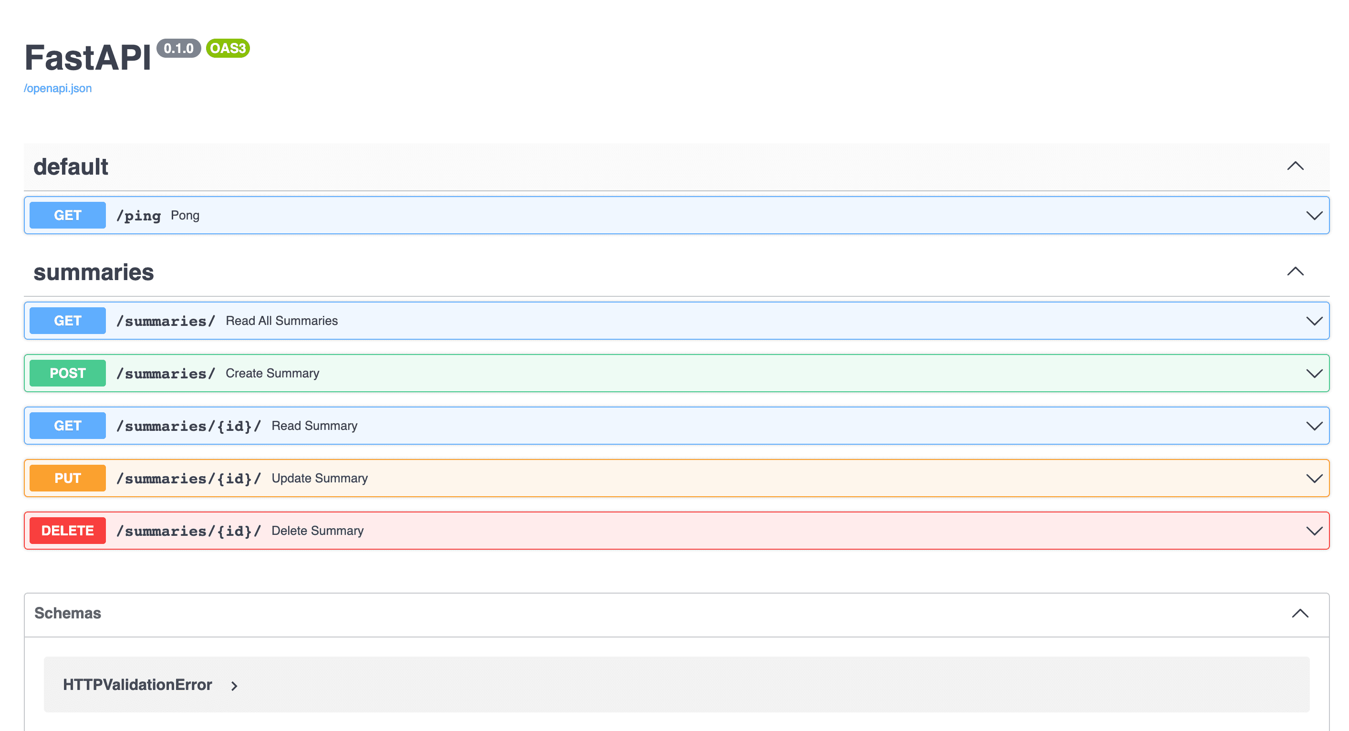
Task: Click the GET badge for /ping
Action: pos(68,215)
